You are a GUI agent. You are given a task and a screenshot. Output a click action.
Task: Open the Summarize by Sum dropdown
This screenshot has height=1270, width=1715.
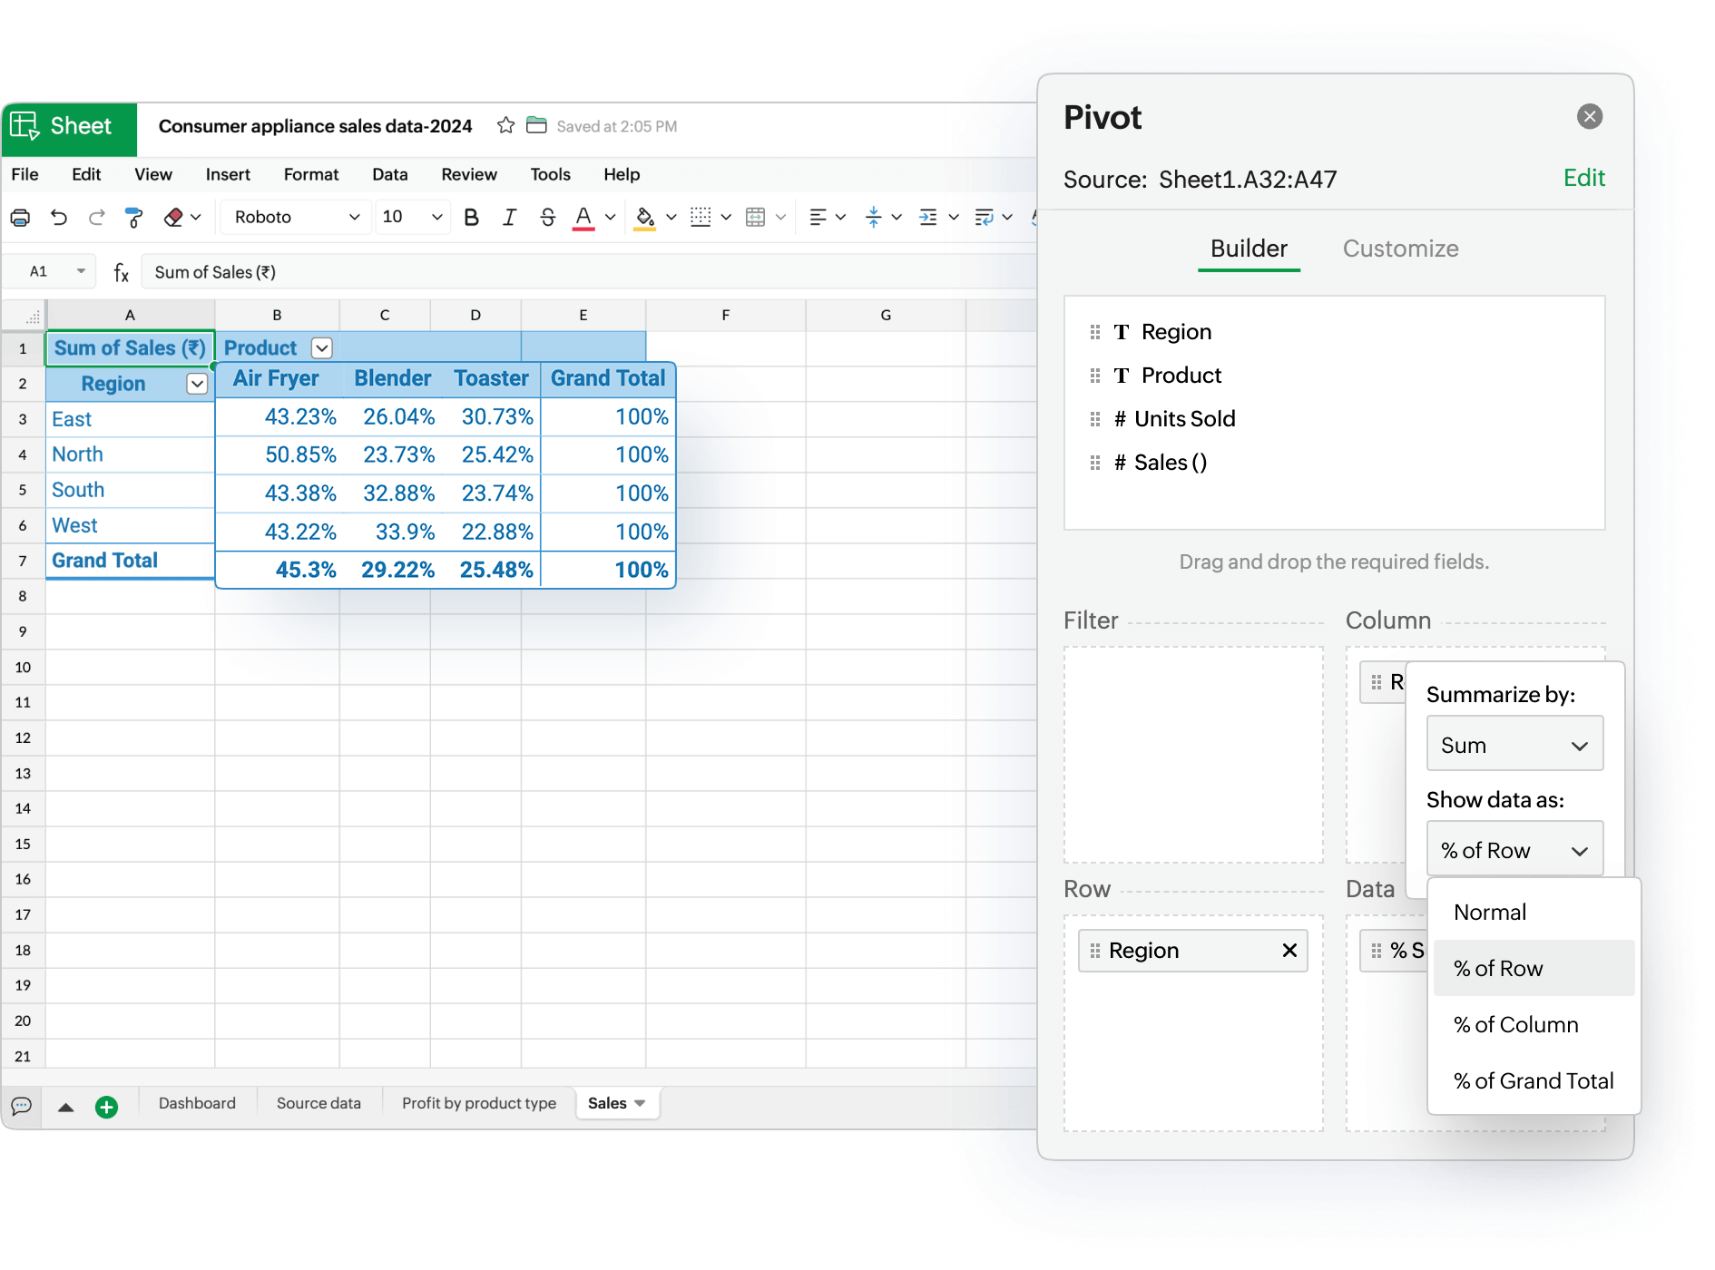coord(1514,744)
